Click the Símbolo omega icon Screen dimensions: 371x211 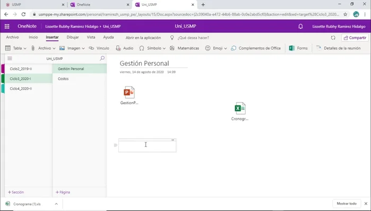pyautogui.click(x=142, y=48)
